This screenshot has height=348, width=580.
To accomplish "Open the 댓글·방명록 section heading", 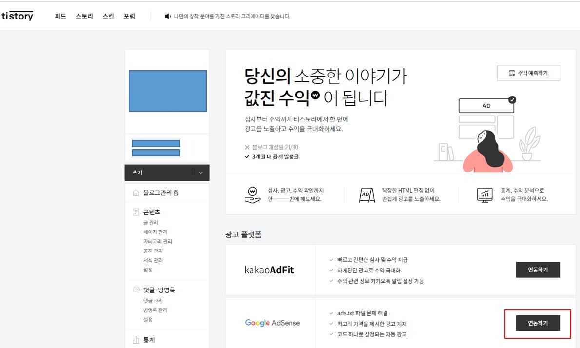I will (x=159, y=290).
